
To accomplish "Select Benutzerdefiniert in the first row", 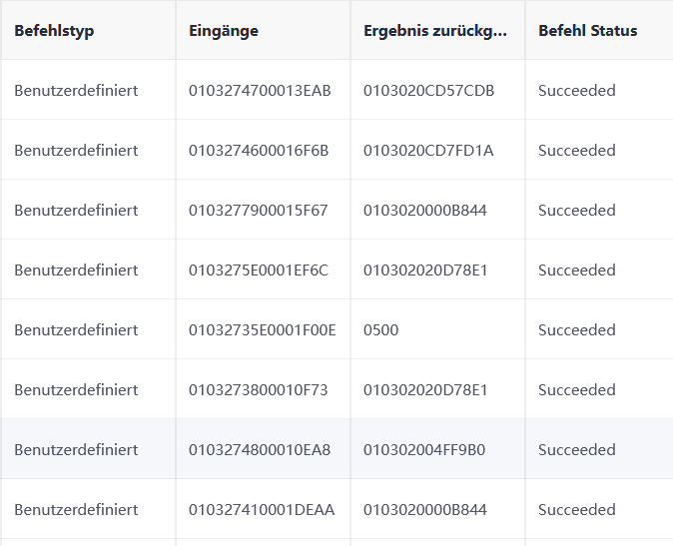I will click(76, 91).
